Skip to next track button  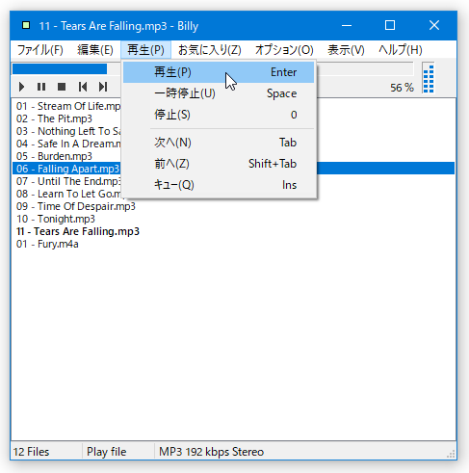(x=103, y=87)
